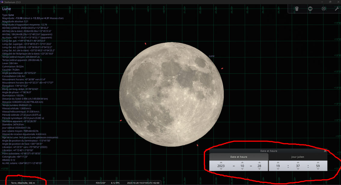The height and width of the screenshot is (185, 341).
Task: Click the Stellarium app icon in title bar
Action: [x=2, y=2]
